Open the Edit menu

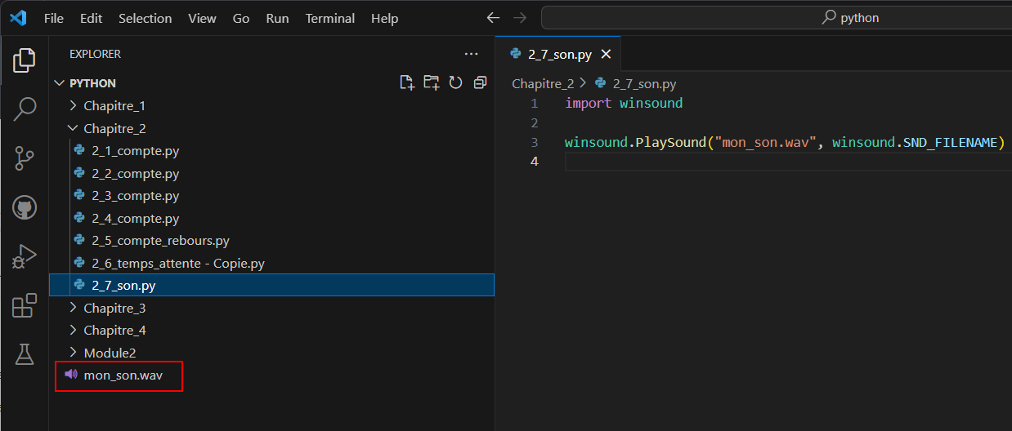(92, 18)
